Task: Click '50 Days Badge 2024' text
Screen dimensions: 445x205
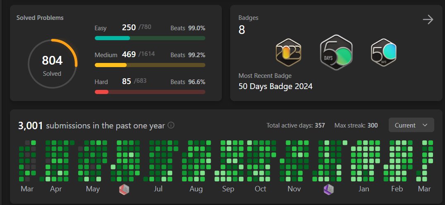Action: (275, 86)
